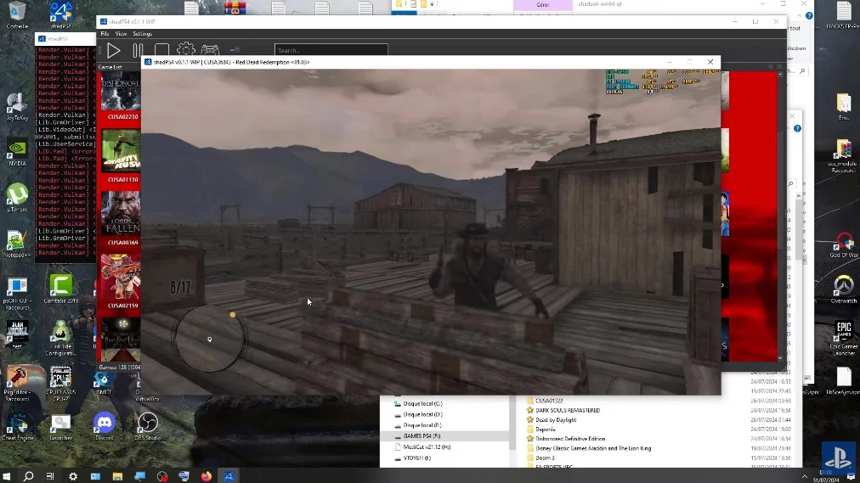Select GAMES PS4 (F:) in Explorer tree
860x483 pixels.
[422, 436]
